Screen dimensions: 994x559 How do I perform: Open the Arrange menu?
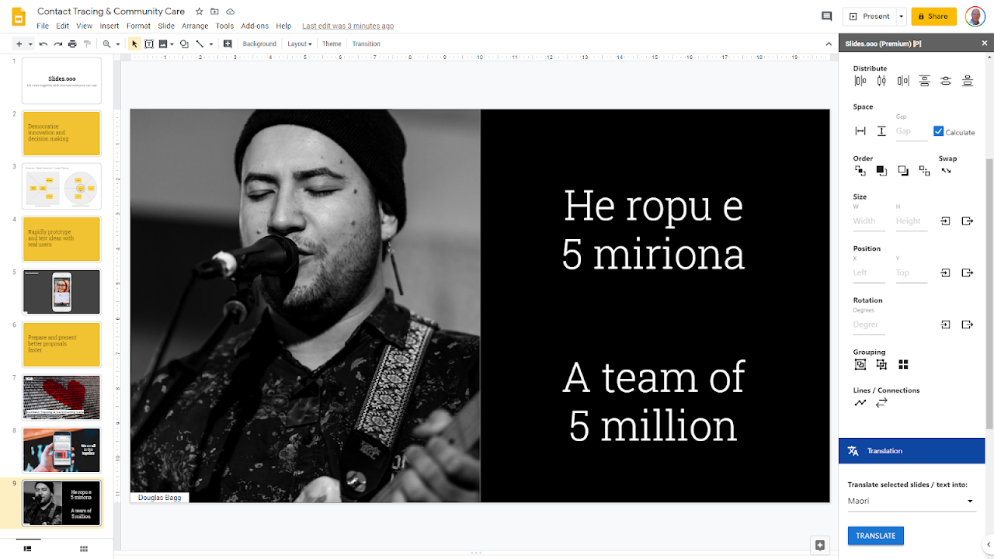(x=195, y=26)
